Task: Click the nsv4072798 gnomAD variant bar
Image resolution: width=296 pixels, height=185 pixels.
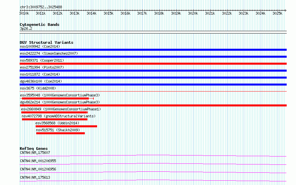Action: (55, 119)
